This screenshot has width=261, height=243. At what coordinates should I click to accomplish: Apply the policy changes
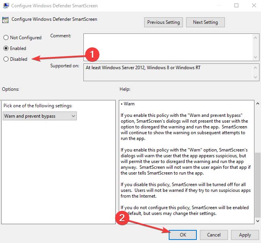tap(245, 235)
